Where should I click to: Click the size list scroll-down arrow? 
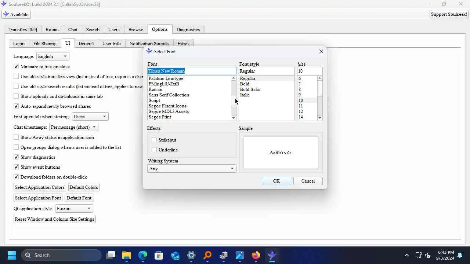tap(320, 118)
